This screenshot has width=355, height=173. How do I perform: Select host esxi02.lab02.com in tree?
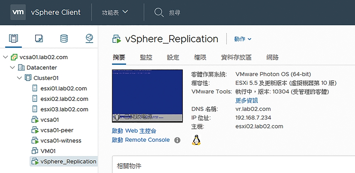[64, 99]
